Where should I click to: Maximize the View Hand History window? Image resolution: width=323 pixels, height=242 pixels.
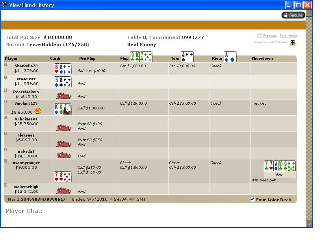[x=298, y=5]
